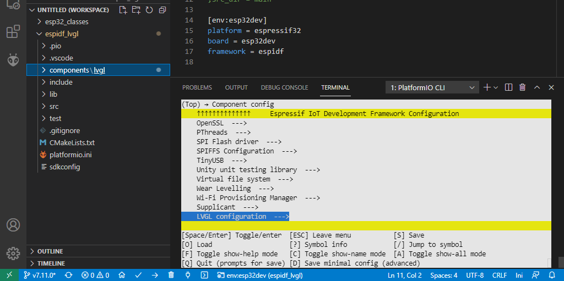This screenshot has height=281, width=564.
Task: Expand the components\lvgl folder
Action: point(98,70)
